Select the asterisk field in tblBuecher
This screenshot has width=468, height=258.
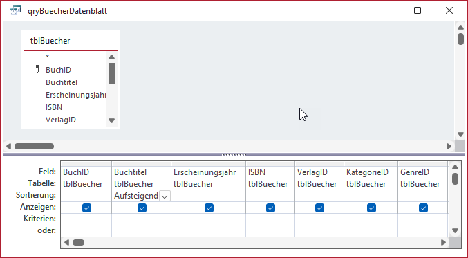click(x=47, y=57)
